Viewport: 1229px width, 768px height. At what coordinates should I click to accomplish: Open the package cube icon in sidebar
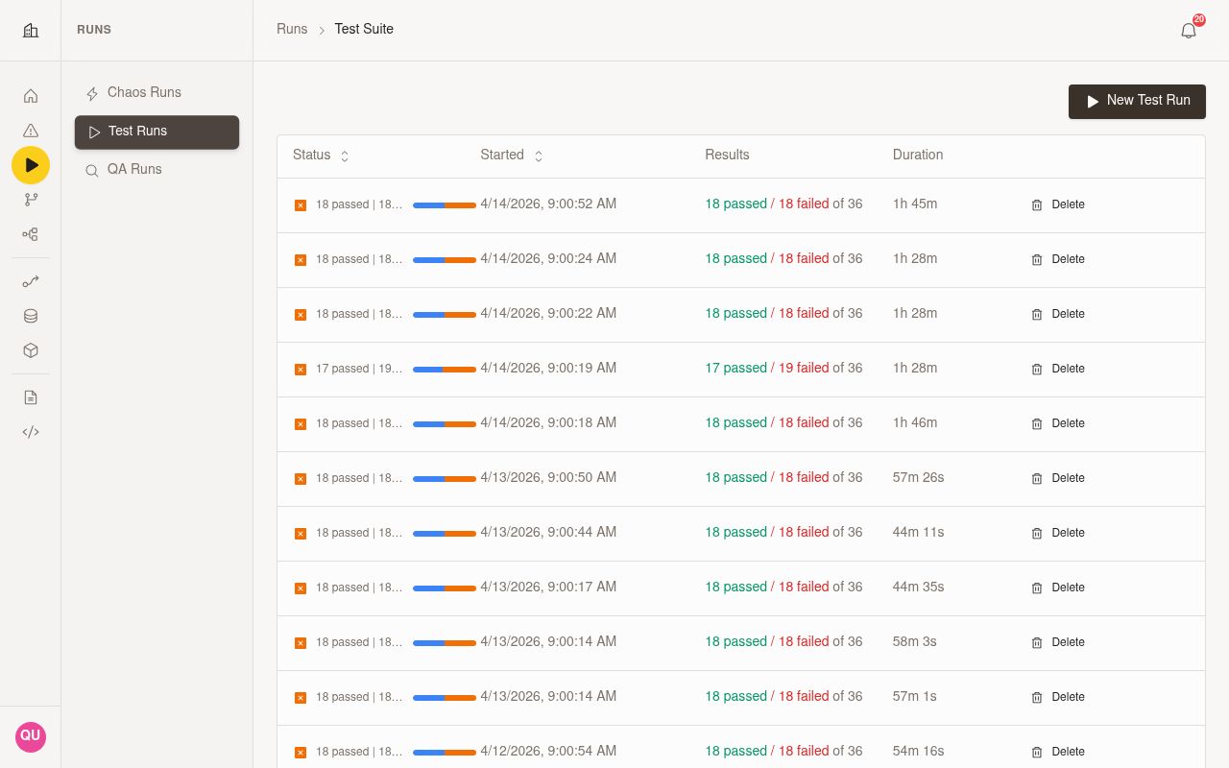pyautogui.click(x=31, y=351)
